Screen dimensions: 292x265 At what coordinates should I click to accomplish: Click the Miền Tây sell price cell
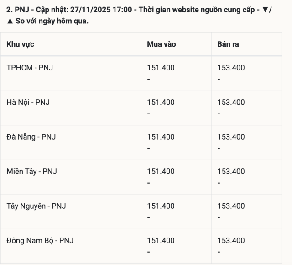(231, 171)
